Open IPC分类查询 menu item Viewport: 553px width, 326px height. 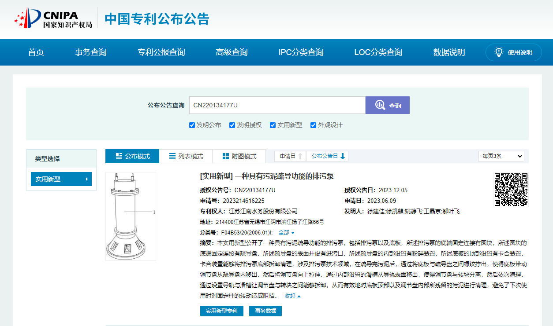[301, 52]
